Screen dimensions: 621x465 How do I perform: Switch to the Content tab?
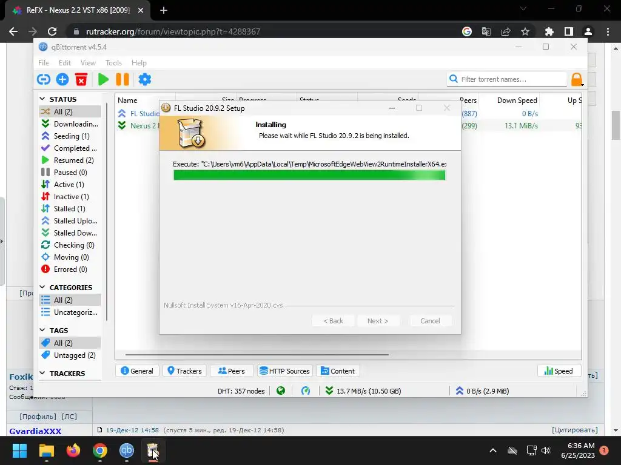pos(338,371)
